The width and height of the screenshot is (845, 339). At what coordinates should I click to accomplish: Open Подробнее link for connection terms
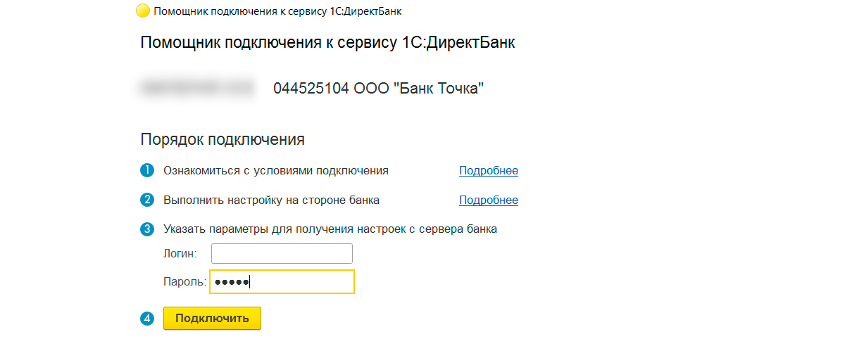click(x=488, y=171)
